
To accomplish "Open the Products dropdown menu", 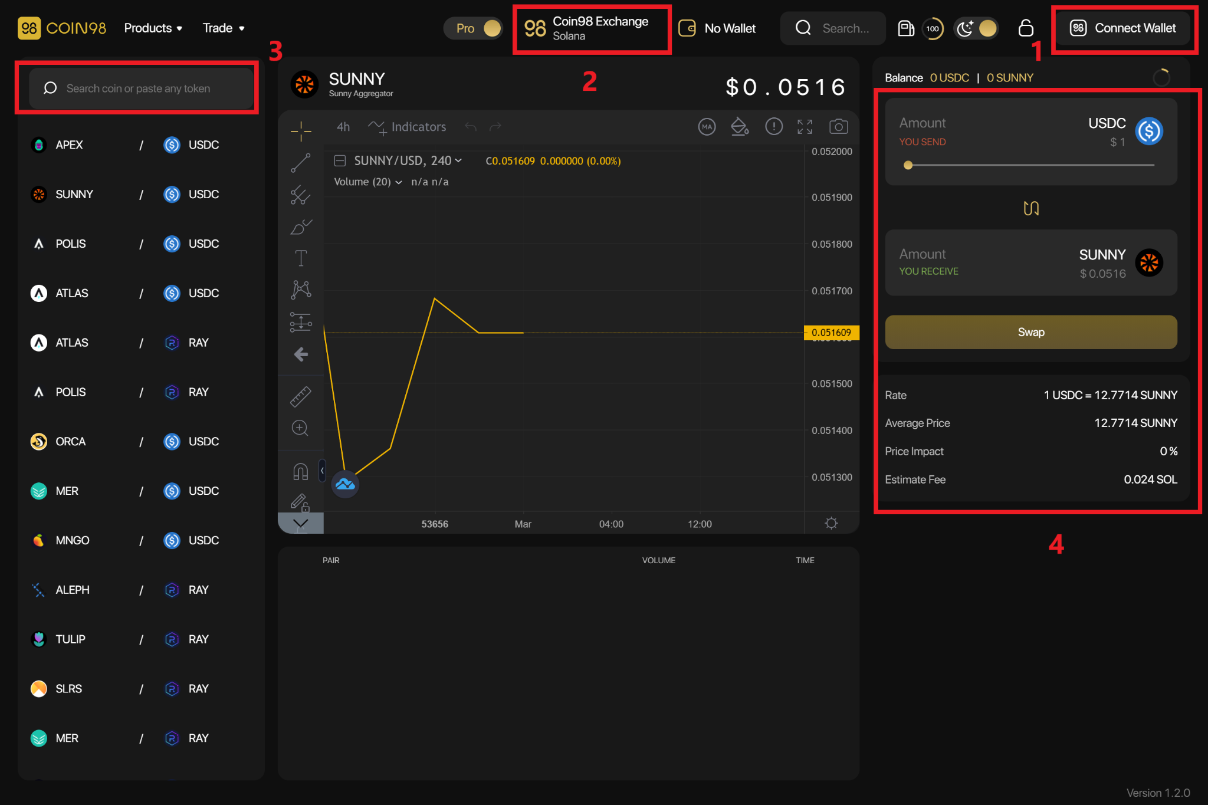I will [x=153, y=28].
